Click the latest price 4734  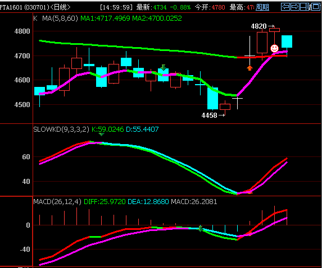click(x=160, y=8)
